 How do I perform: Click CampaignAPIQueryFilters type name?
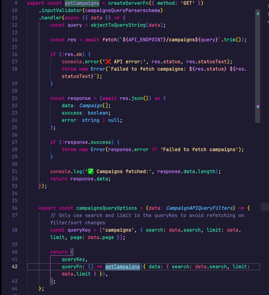pyautogui.click(x=199, y=208)
